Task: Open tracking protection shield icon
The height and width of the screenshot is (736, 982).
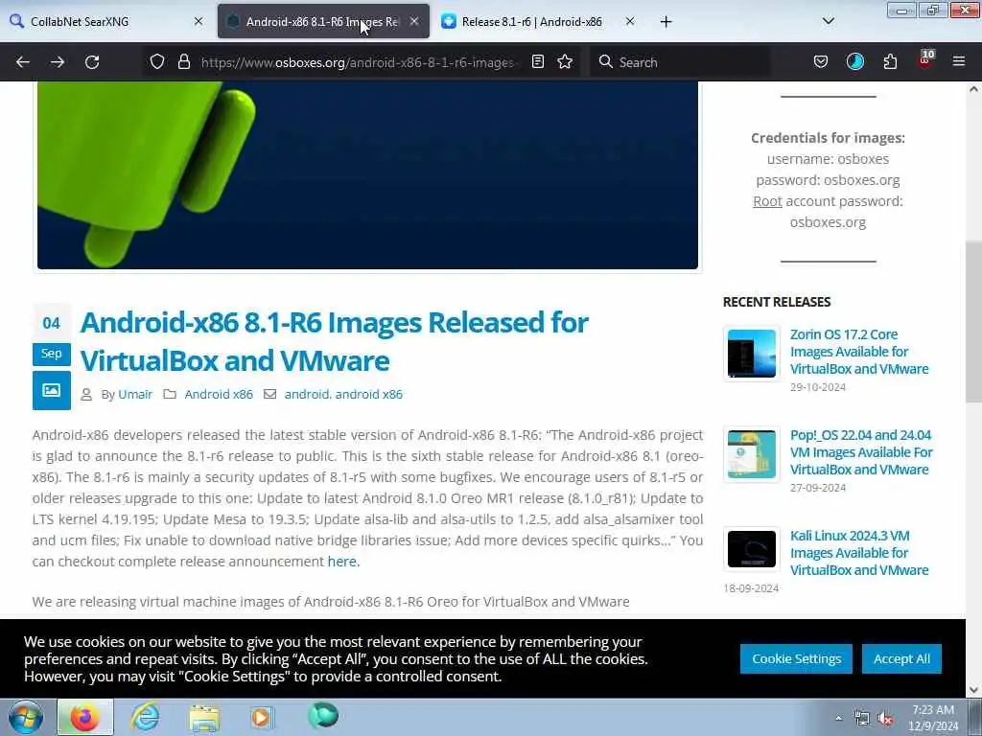Action: pos(157,62)
